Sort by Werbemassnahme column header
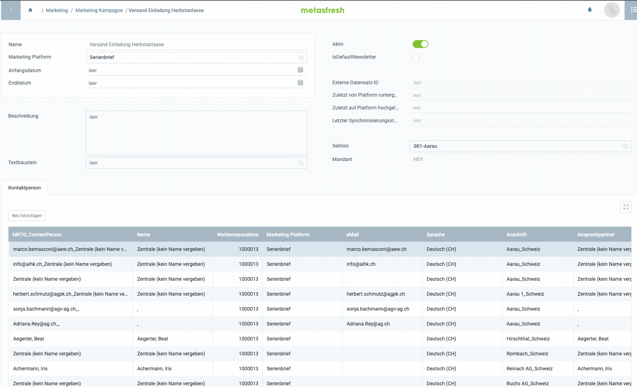This screenshot has width=637, height=387. pyautogui.click(x=237, y=235)
